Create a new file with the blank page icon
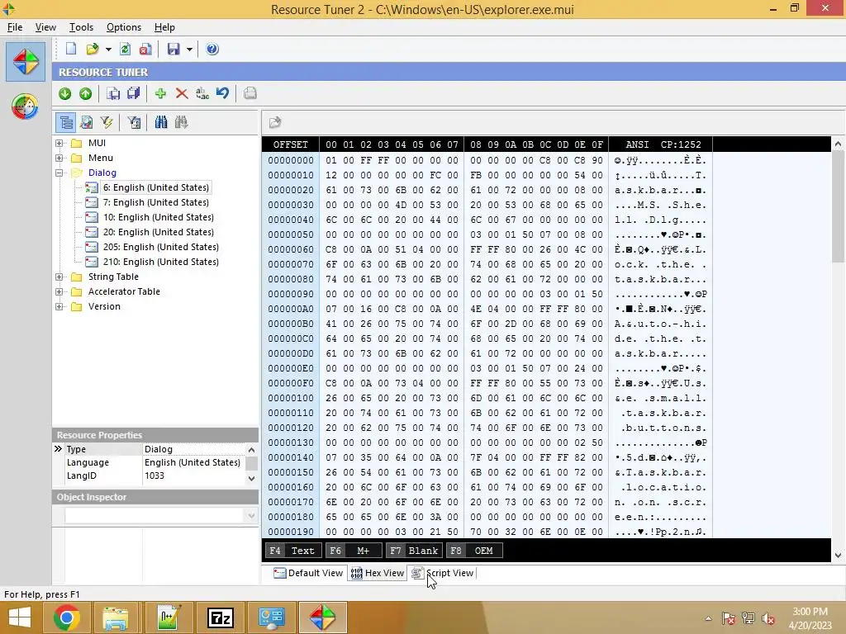 click(71, 49)
